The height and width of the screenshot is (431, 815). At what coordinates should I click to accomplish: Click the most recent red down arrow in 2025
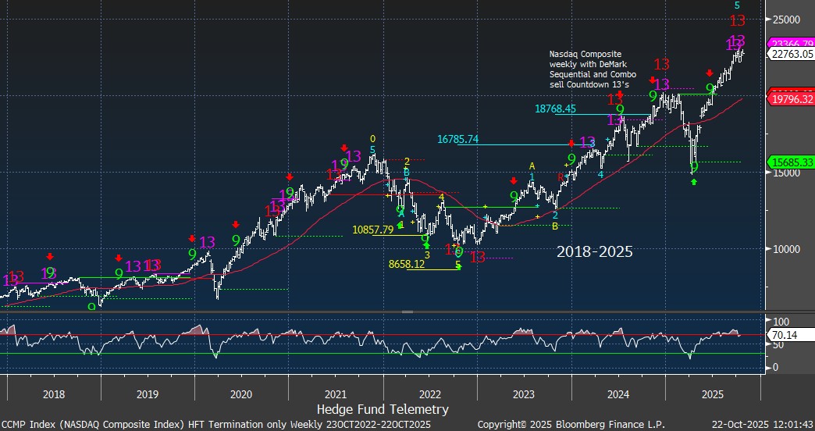tap(710, 73)
